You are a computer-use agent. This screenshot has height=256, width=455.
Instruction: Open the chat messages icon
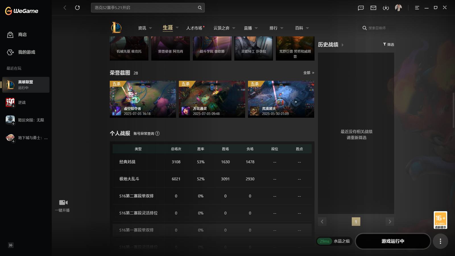point(361,8)
